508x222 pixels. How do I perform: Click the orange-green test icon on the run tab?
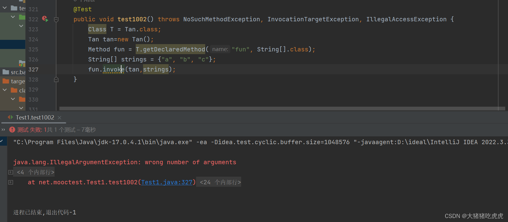click(10, 117)
